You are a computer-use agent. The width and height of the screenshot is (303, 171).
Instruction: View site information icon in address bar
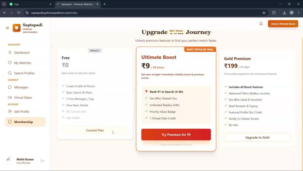[27, 13]
